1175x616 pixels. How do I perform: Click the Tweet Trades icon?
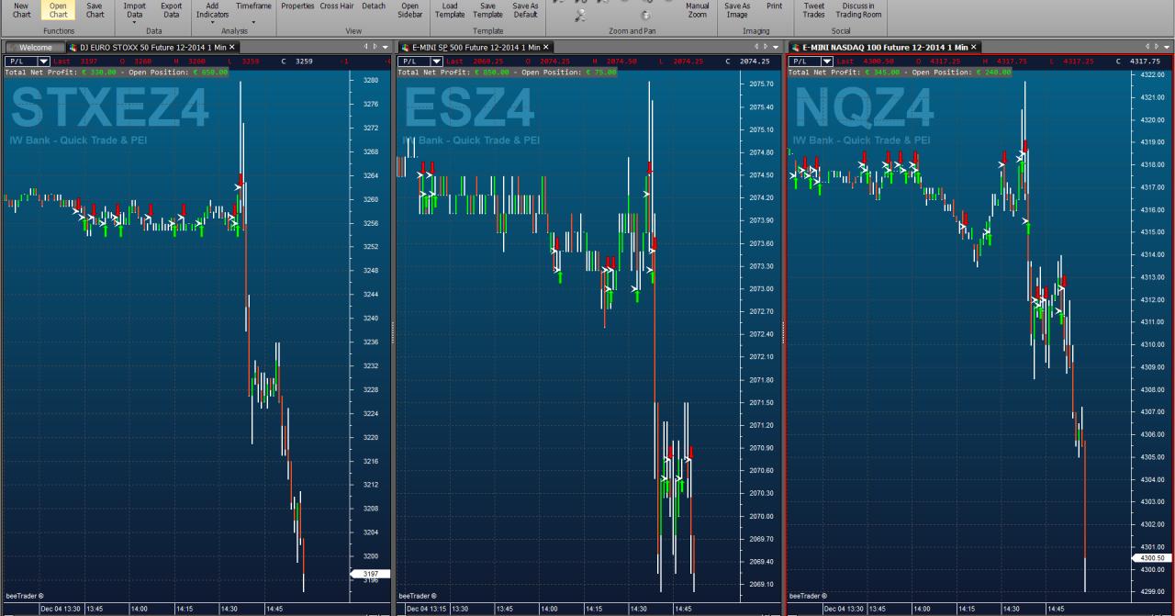pyautogui.click(x=814, y=10)
